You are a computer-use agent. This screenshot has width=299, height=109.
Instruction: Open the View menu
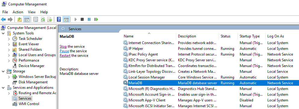pyautogui.click(x=32, y=12)
